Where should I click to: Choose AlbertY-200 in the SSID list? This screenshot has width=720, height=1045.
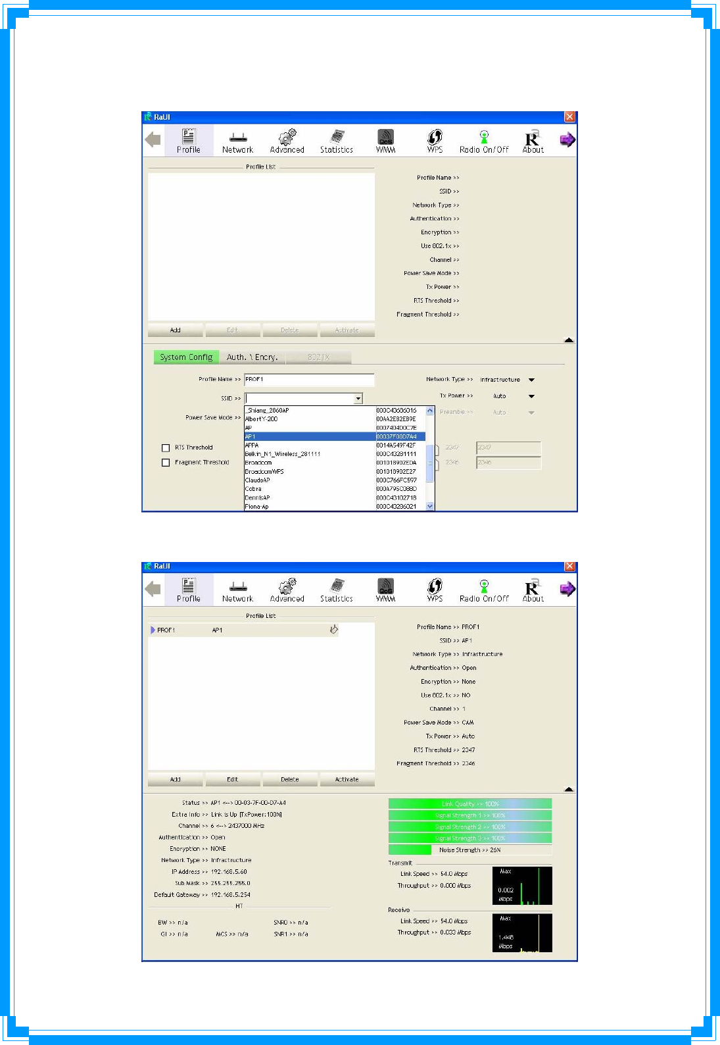pos(335,419)
